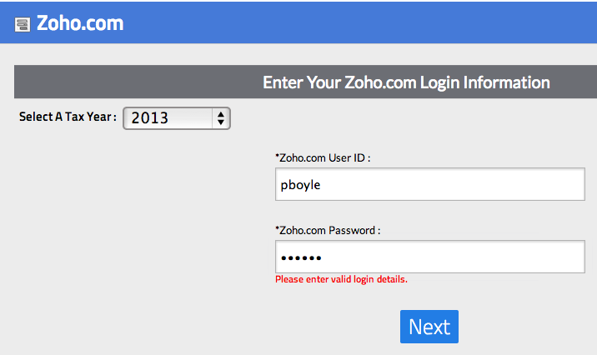Click the down arrow on tax year selector
The image size is (597, 355).
pyautogui.click(x=220, y=122)
